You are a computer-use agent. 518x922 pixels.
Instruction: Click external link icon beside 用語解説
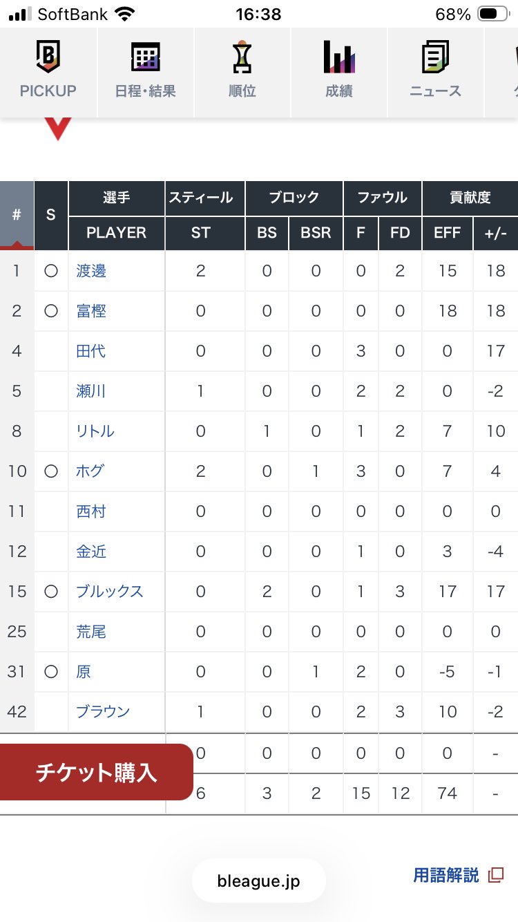[495, 875]
